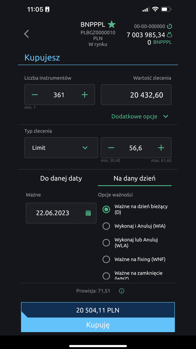Switch to Do danej daty tab

[61, 178]
